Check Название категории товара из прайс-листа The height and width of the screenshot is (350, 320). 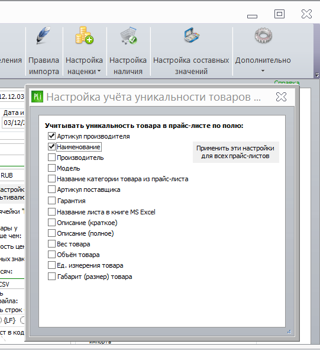51,179
